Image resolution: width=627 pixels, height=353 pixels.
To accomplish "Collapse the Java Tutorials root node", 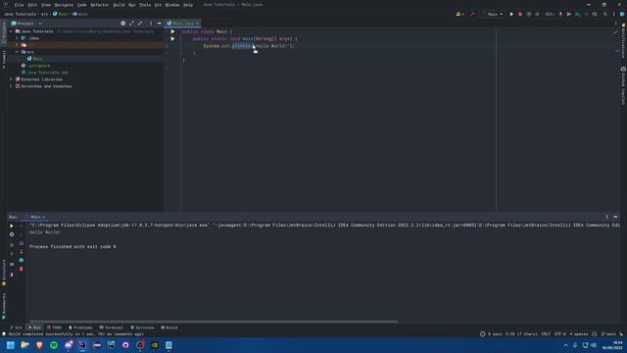I will pyautogui.click(x=11, y=31).
